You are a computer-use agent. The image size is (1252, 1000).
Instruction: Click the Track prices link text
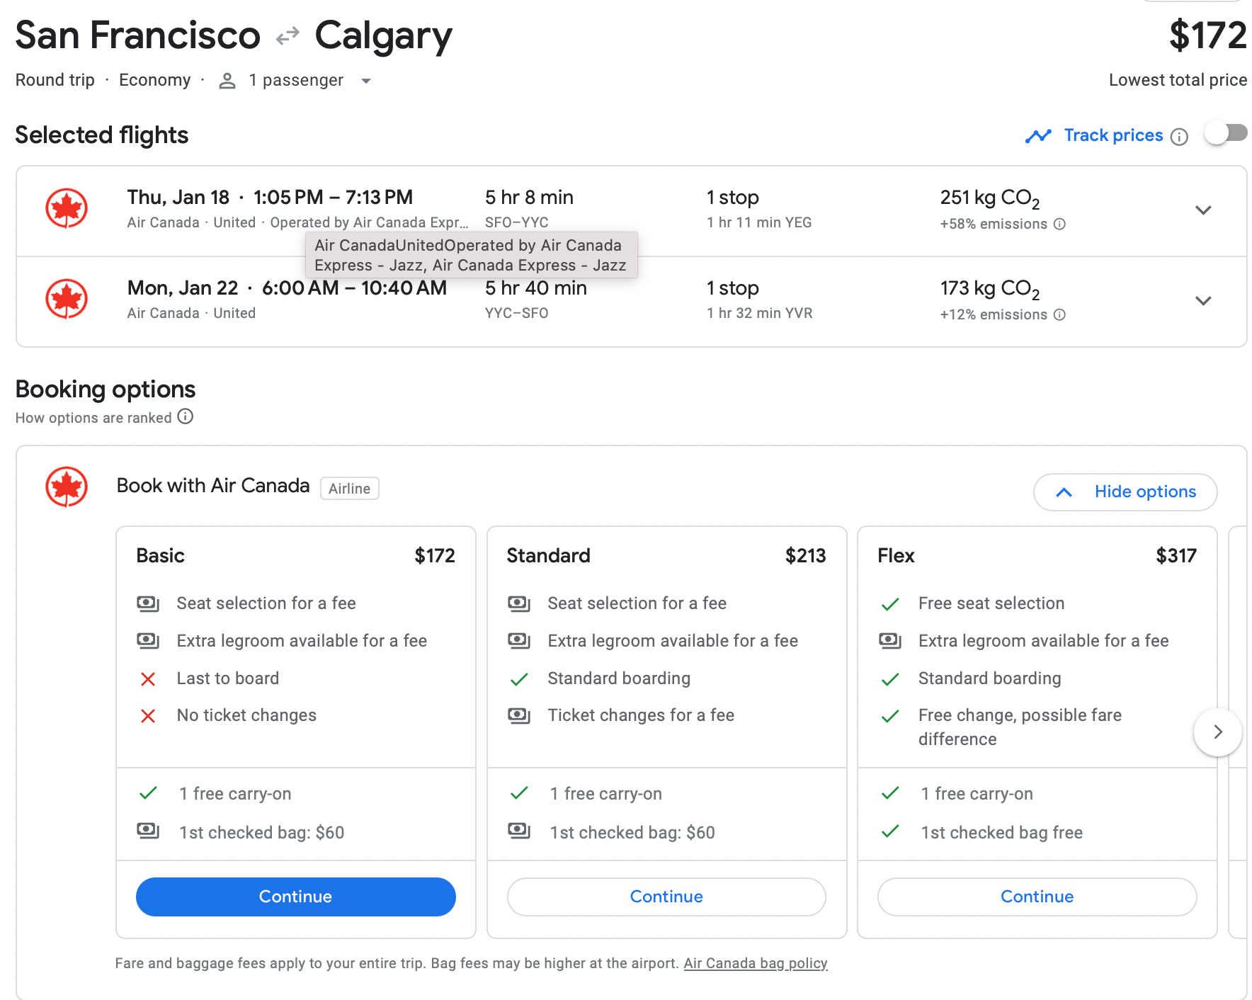(1113, 135)
